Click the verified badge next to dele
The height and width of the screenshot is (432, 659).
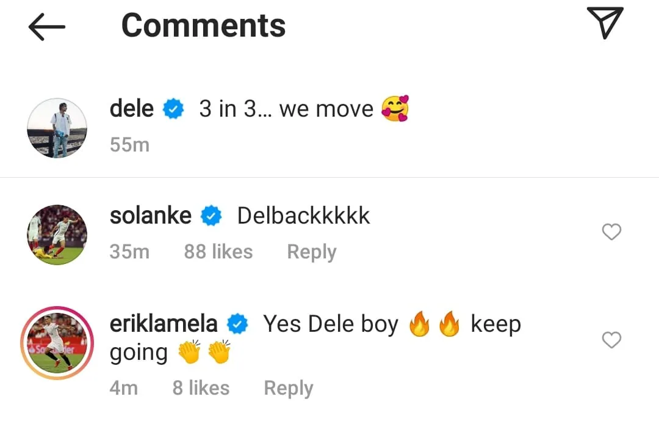point(174,109)
